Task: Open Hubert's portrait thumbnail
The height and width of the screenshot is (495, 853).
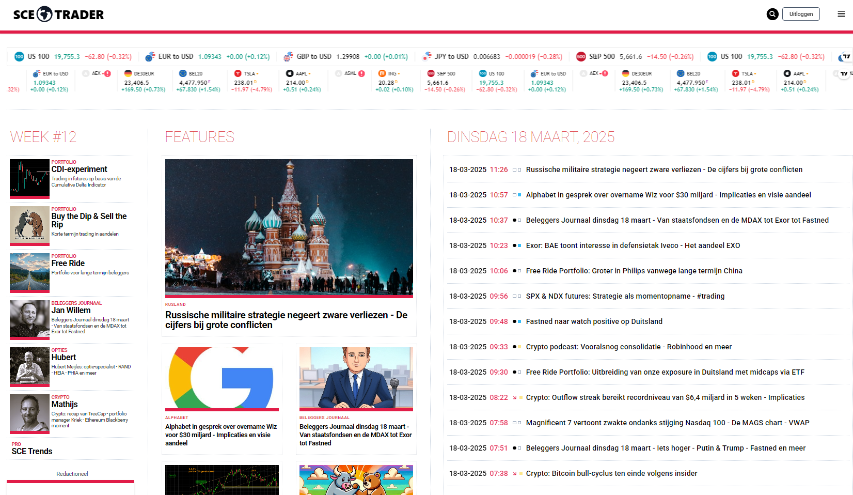Action: tap(29, 366)
